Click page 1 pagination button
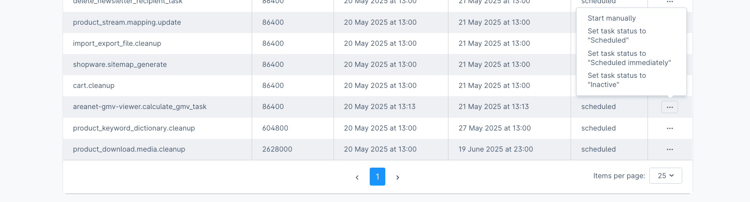This screenshot has height=202, width=750. 377,177
